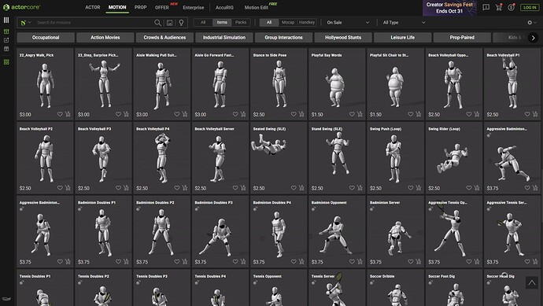Add Badminton Doubles P1 to cart
Viewport: 543px width, 306px height.
[x=126, y=261]
